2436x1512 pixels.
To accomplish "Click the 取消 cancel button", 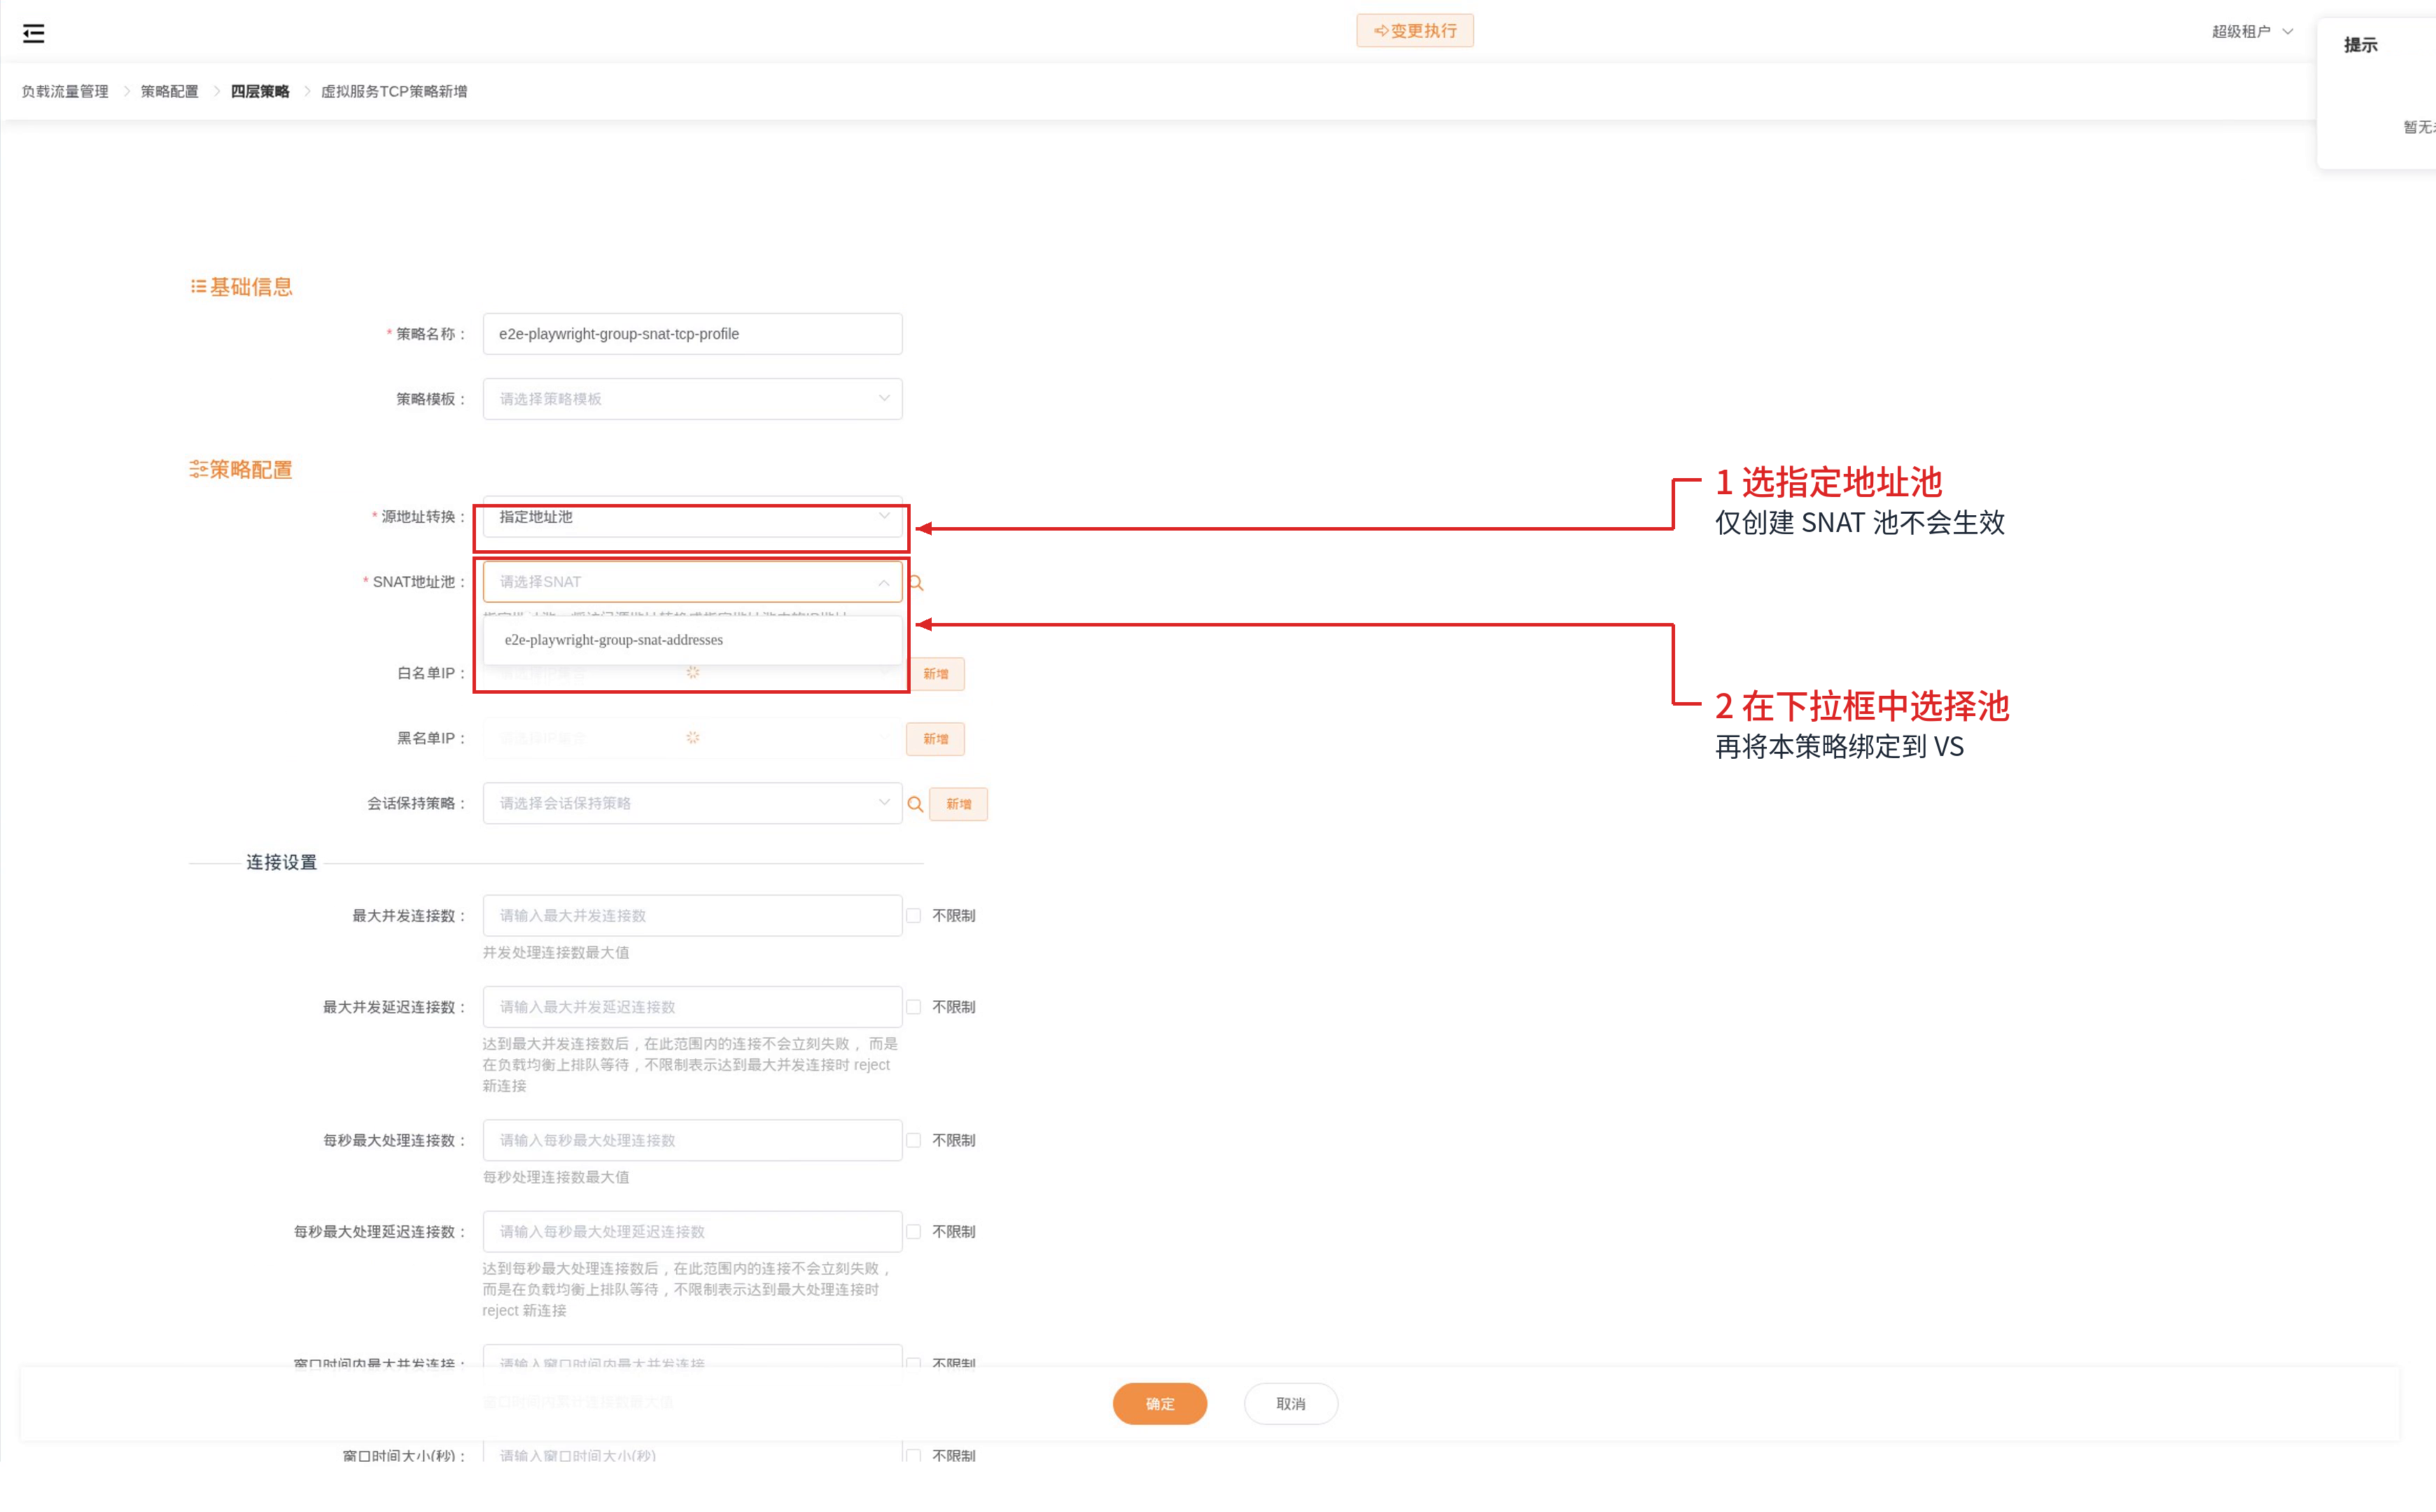I will 1290,1404.
